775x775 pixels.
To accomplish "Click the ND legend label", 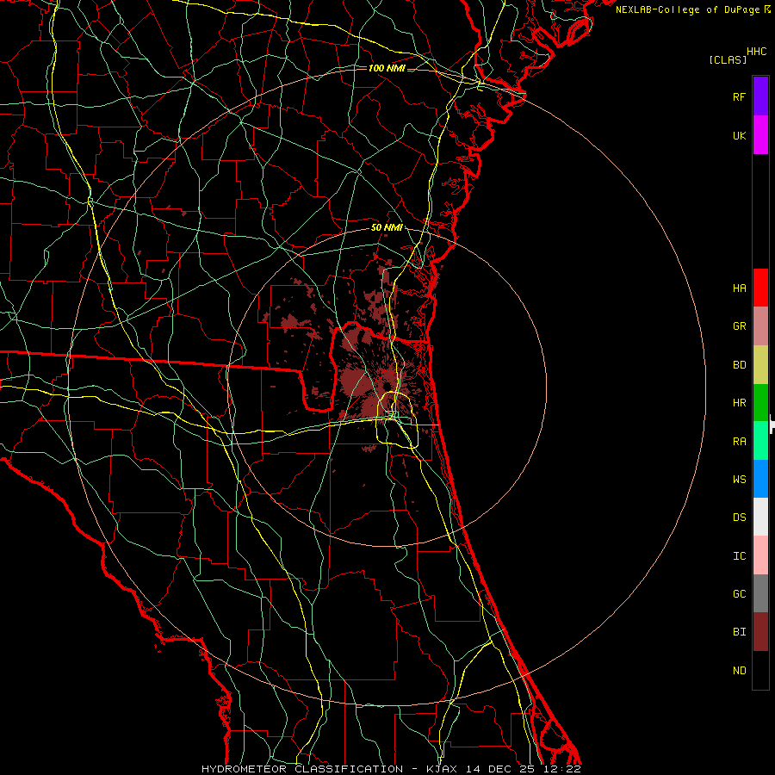I will pyautogui.click(x=739, y=671).
